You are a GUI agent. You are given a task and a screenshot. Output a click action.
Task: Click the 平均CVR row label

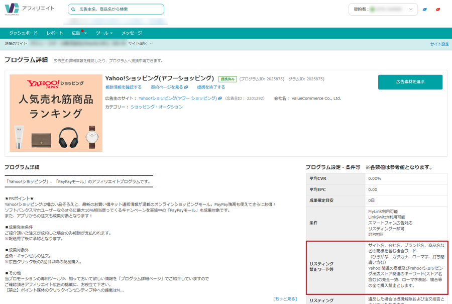[318, 178]
